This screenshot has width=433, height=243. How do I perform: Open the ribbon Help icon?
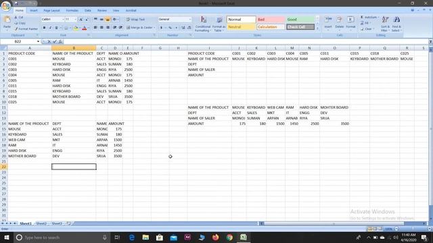[x=413, y=10]
